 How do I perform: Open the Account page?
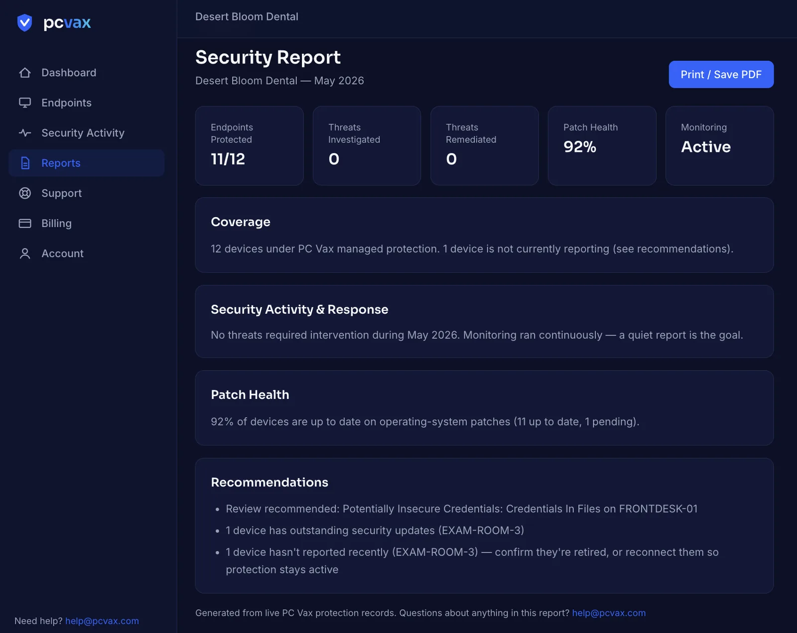[x=87, y=253]
